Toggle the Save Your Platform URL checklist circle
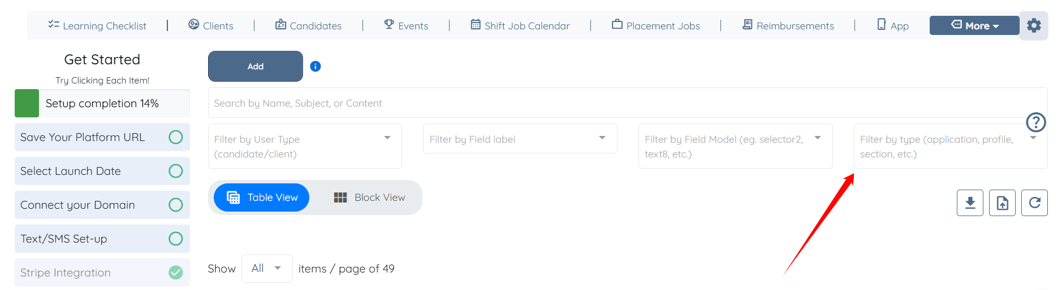The height and width of the screenshot is (290, 1062). pyautogui.click(x=176, y=137)
